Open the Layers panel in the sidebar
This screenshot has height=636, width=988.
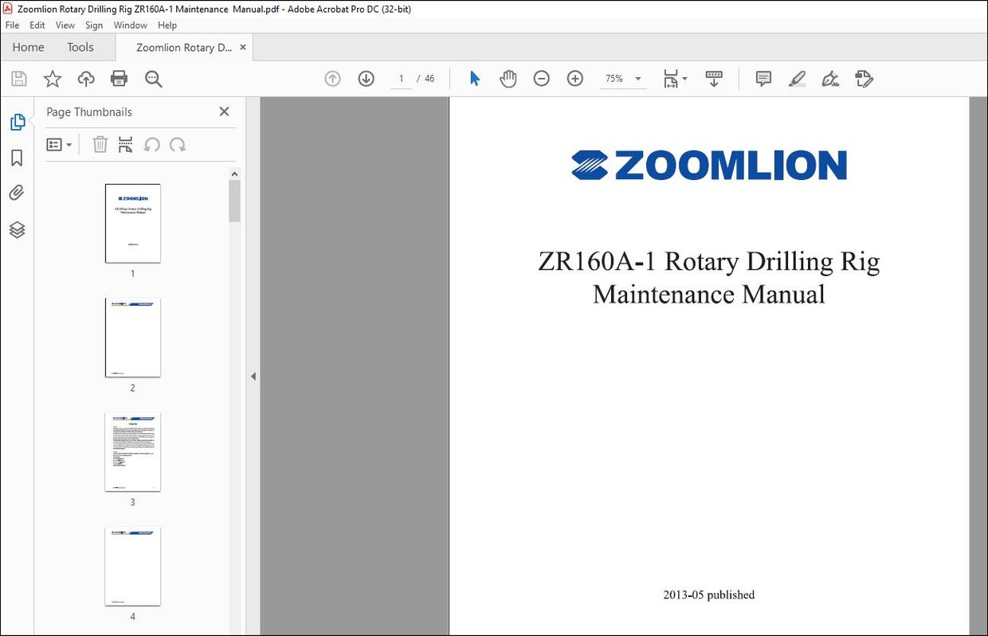point(18,229)
